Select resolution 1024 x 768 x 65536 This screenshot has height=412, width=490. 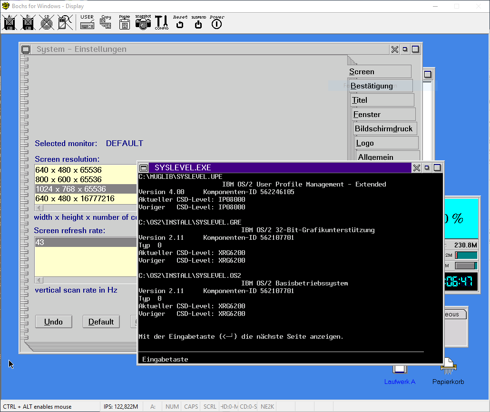(86, 189)
